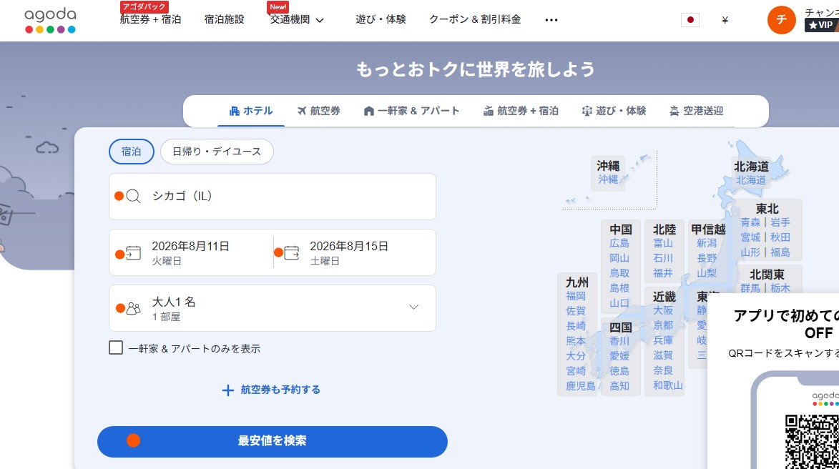Viewport: 839px width, 469px height.
Task: Click the check-out calendar icon
Action: (292, 252)
